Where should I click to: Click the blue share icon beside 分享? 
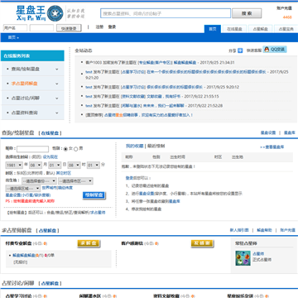(x=240, y=50)
